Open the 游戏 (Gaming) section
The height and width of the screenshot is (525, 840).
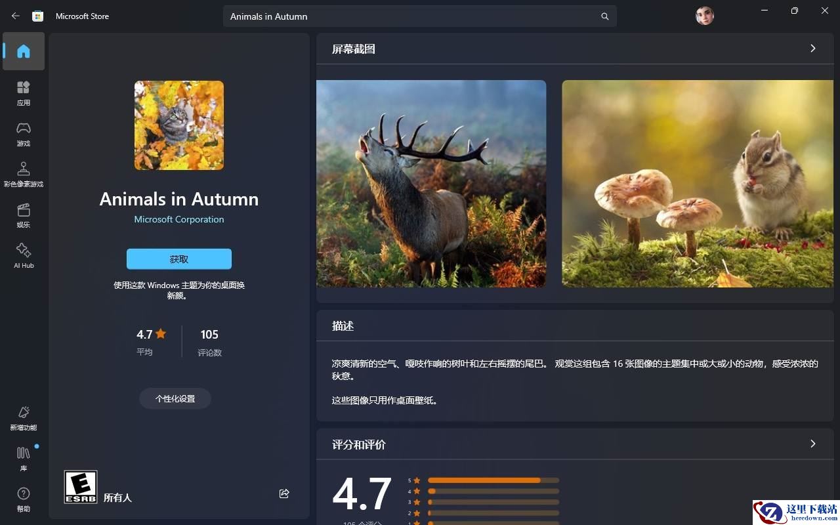(x=24, y=134)
